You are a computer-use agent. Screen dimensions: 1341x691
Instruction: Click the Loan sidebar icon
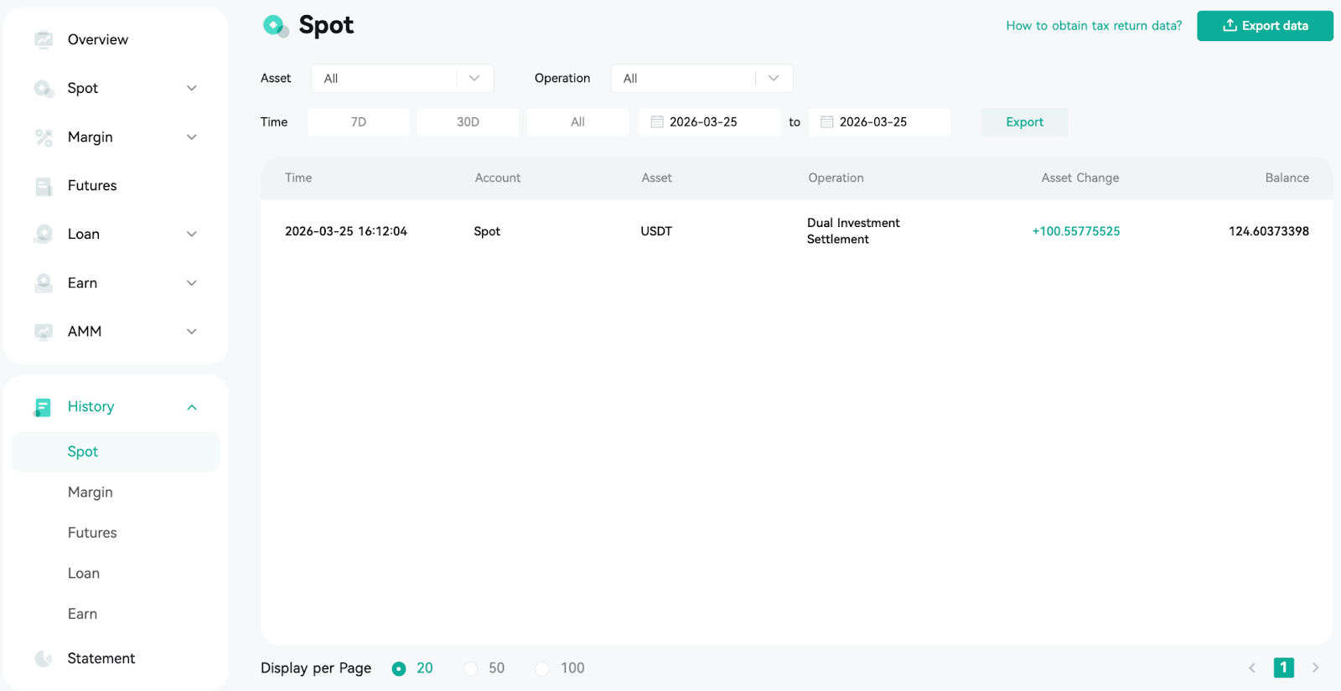44,235
